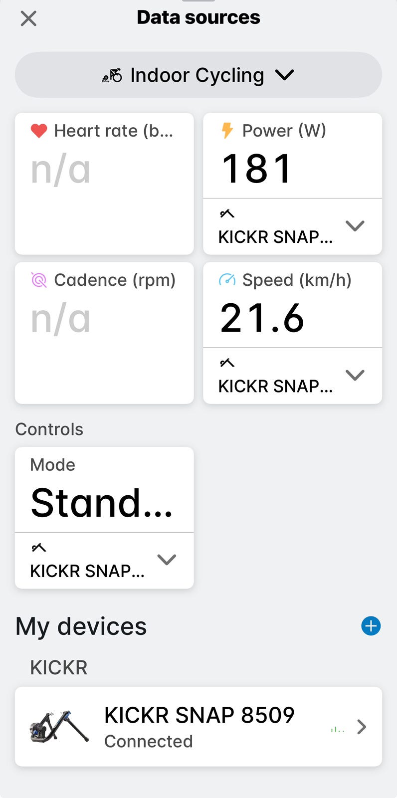This screenshot has height=798, width=397.
Task: Tap the 181 Power value
Action: (257, 169)
